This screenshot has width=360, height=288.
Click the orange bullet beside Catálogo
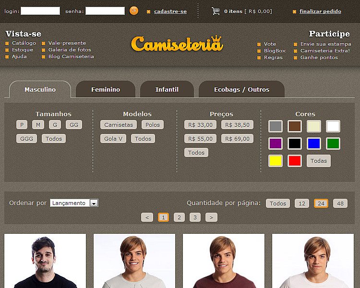(7, 43)
